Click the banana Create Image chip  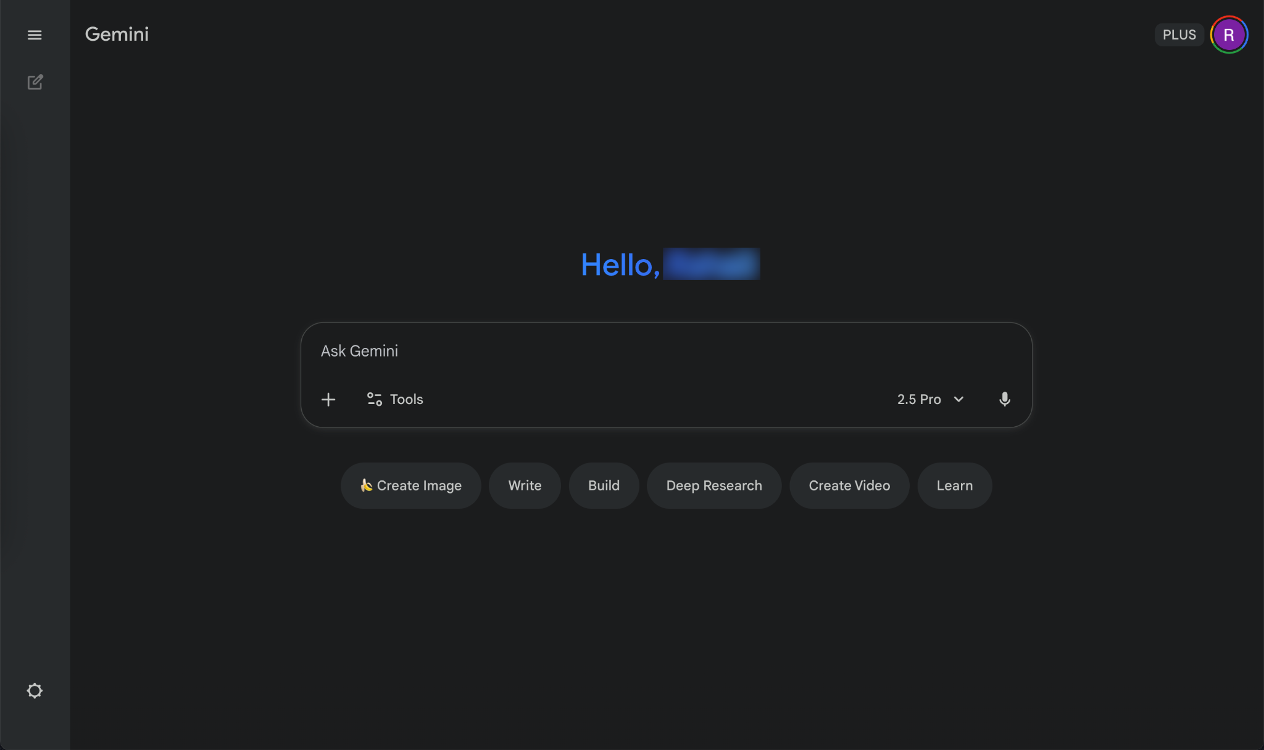410,486
